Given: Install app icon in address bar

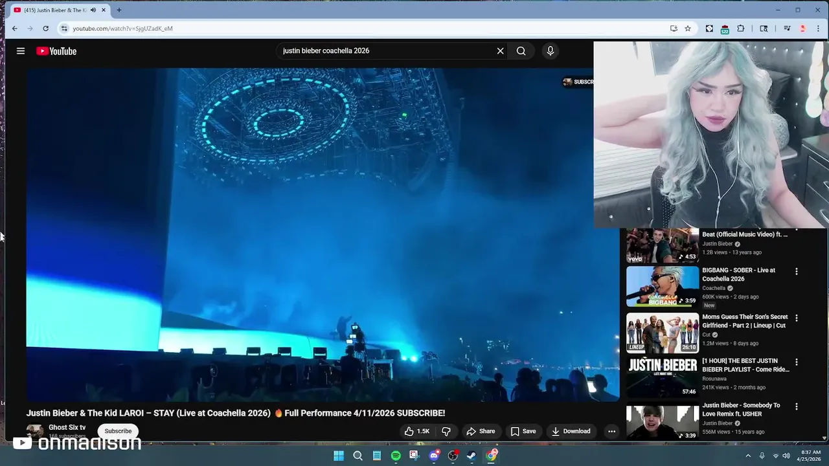Looking at the screenshot, I should [x=674, y=28].
